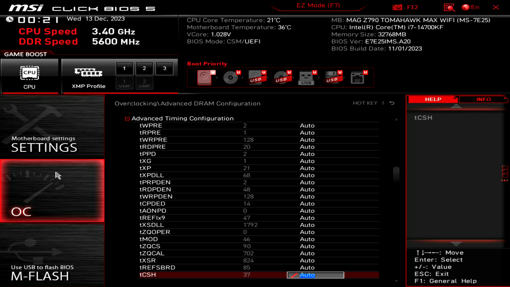
Task: Switch to INFO tab in help panel
Action: (x=484, y=99)
